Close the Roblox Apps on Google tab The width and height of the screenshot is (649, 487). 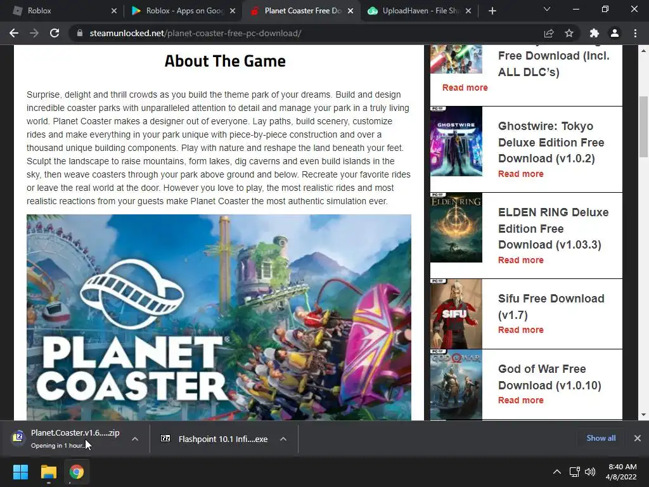[x=233, y=11]
